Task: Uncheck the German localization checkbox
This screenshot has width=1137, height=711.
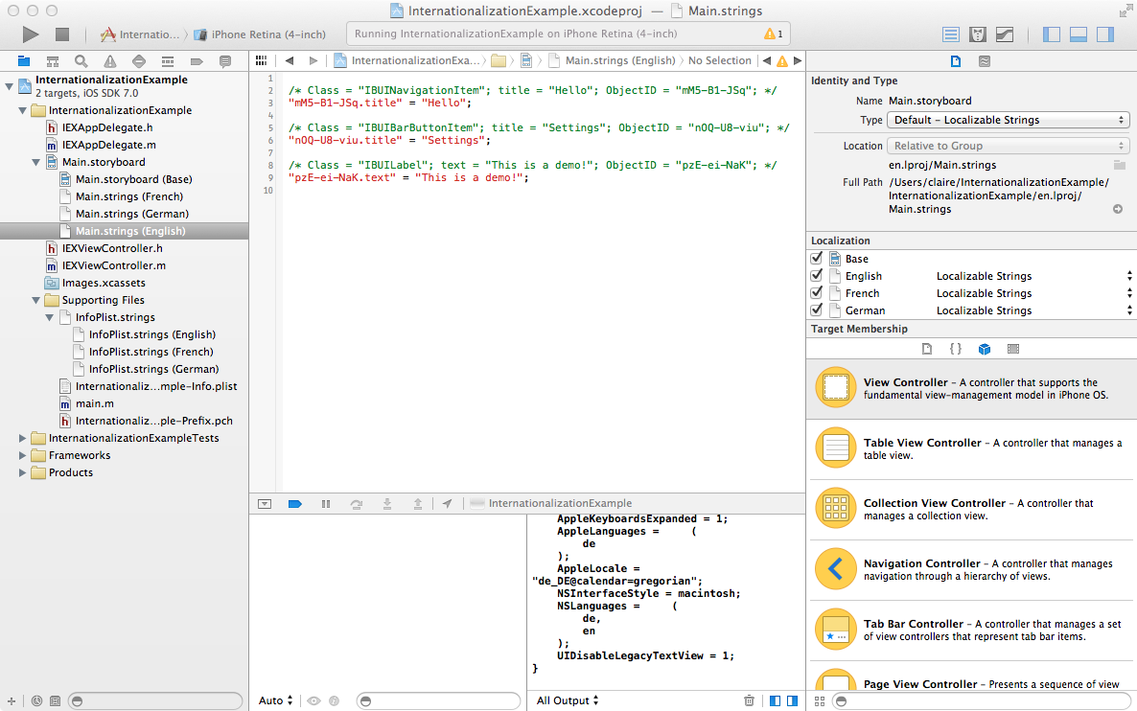Action: coord(817,310)
